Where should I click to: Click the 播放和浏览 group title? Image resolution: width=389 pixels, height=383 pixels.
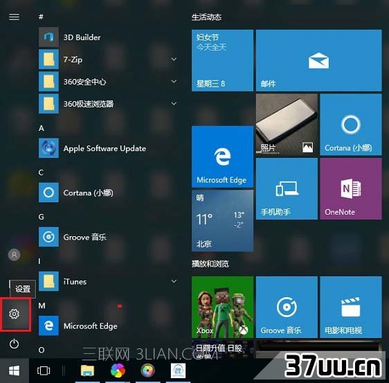tap(210, 264)
